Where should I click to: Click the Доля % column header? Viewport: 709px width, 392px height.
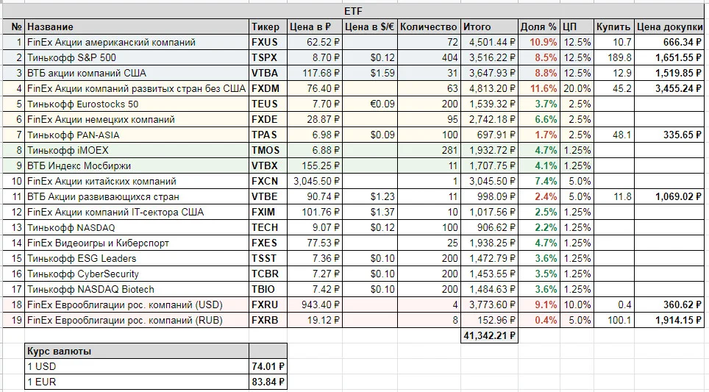tap(539, 27)
